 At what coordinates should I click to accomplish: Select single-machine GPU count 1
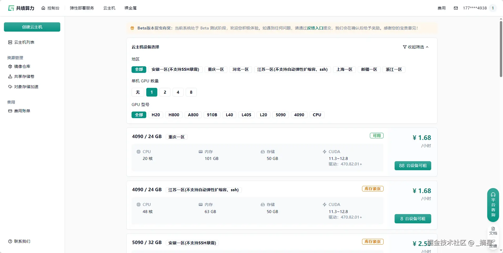click(152, 92)
